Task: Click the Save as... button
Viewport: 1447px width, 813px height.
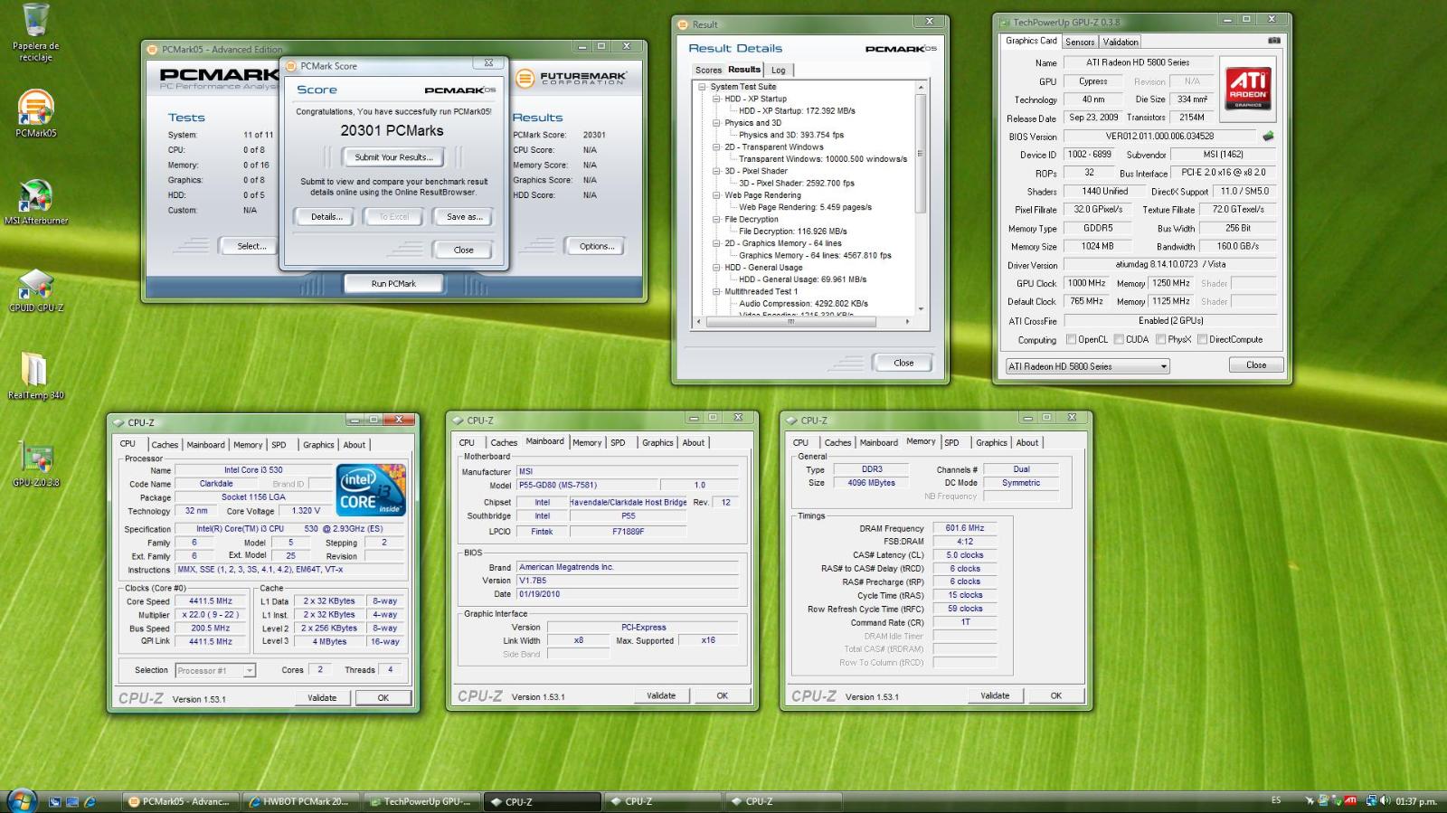Action: 464,216
